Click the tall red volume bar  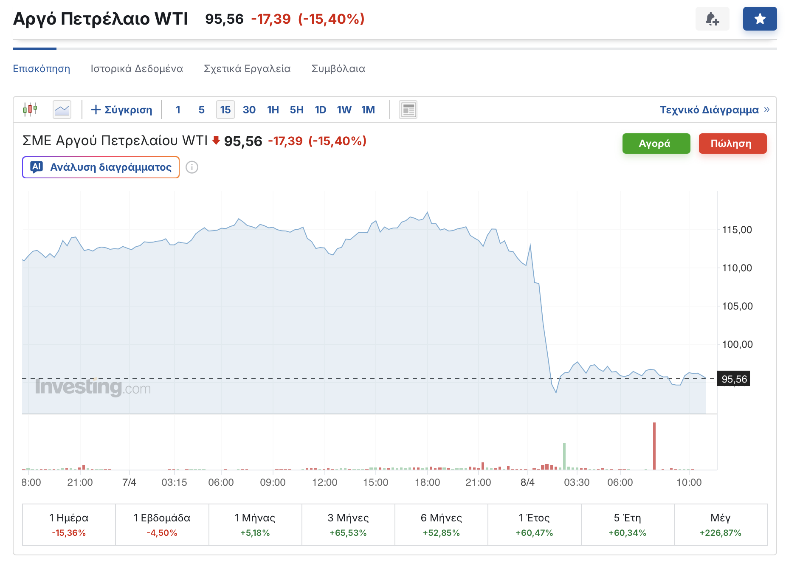coord(654,446)
